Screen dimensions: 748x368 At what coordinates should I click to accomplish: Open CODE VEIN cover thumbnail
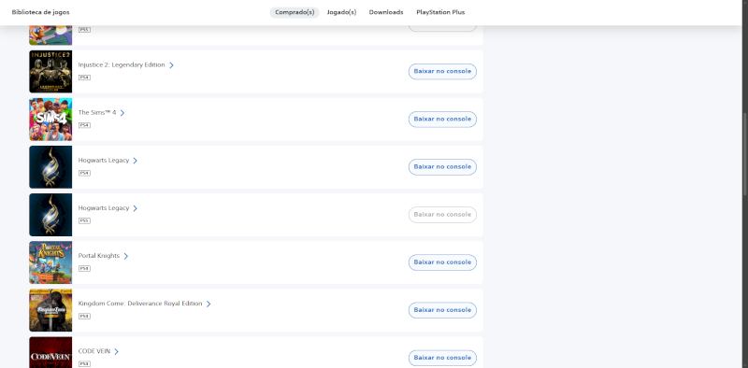click(50, 352)
